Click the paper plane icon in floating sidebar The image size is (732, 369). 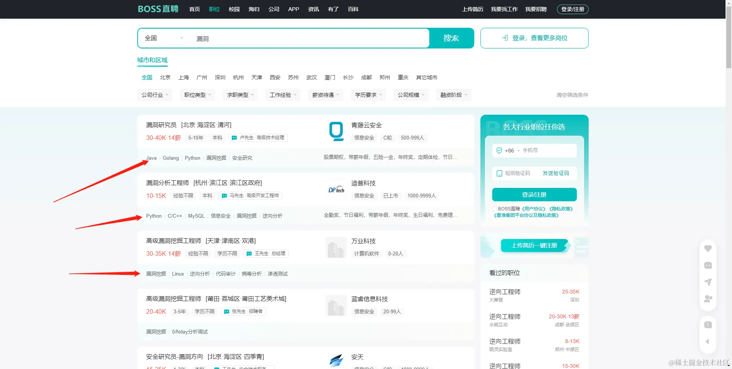(708, 282)
